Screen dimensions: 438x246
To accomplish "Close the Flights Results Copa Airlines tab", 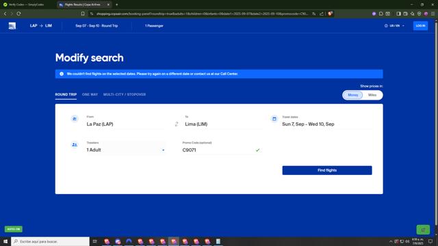I will pos(108,5).
